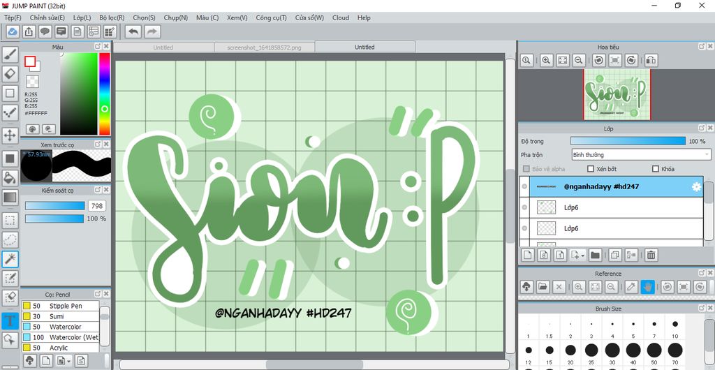Click the export/share toolbar icon
The image size is (715, 370).
point(28,31)
